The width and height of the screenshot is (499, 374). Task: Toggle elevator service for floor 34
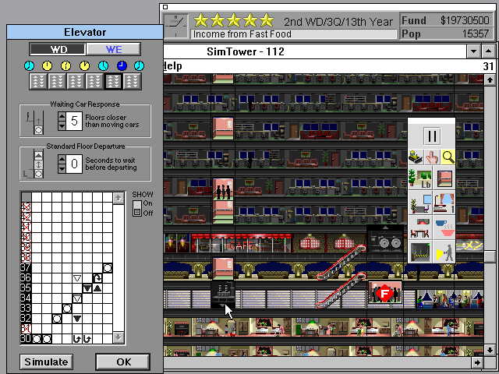[26, 298]
